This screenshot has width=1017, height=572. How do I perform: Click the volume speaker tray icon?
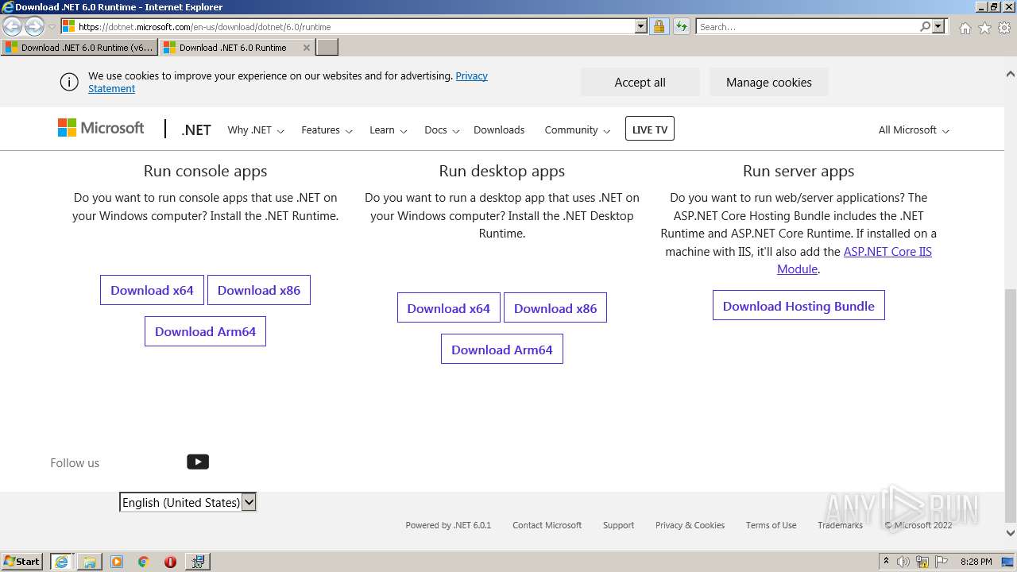[x=903, y=562]
